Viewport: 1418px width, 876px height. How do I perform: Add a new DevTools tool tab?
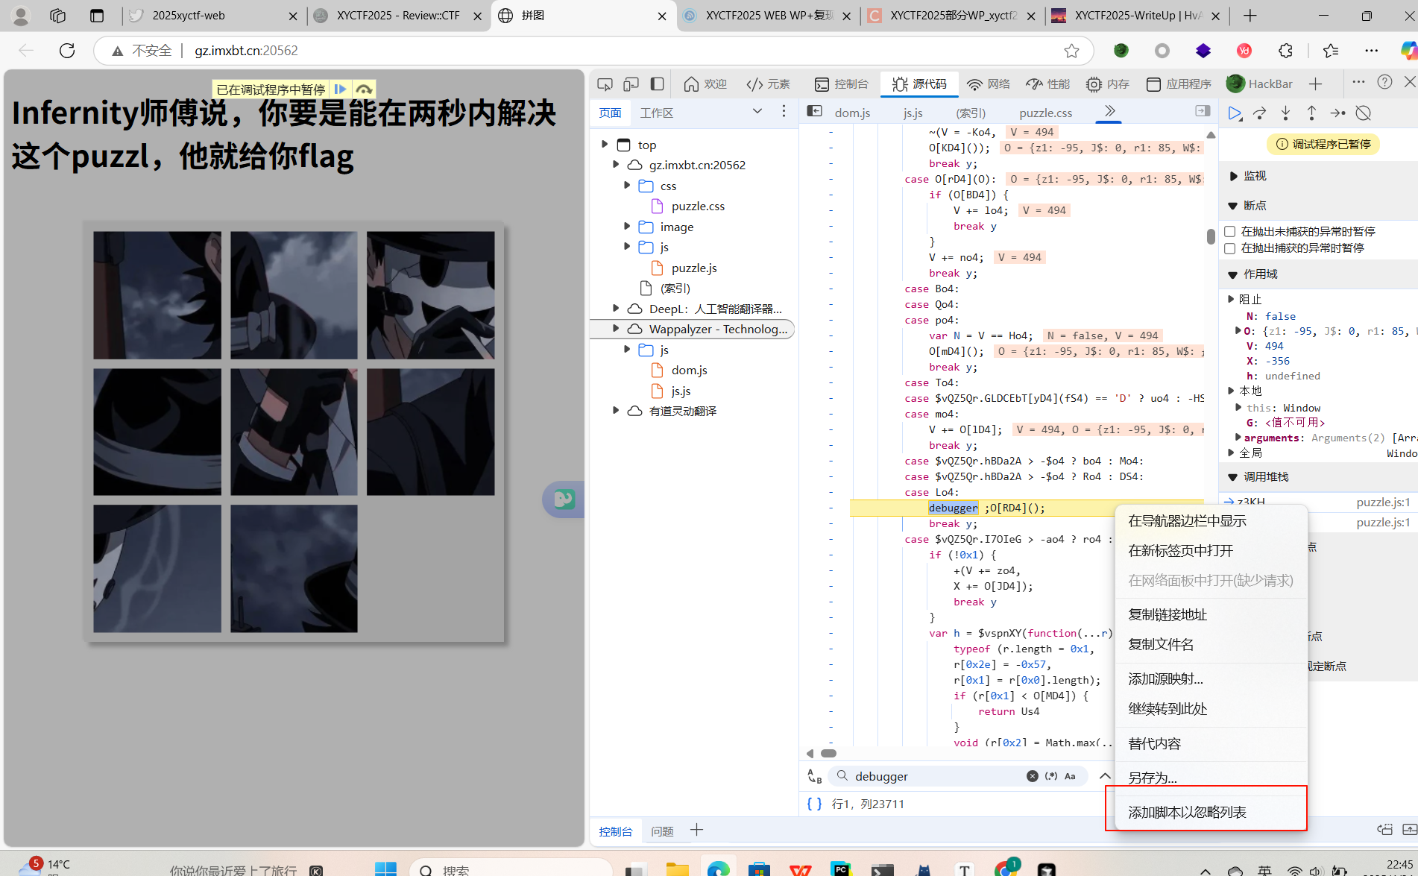click(x=1316, y=83)
